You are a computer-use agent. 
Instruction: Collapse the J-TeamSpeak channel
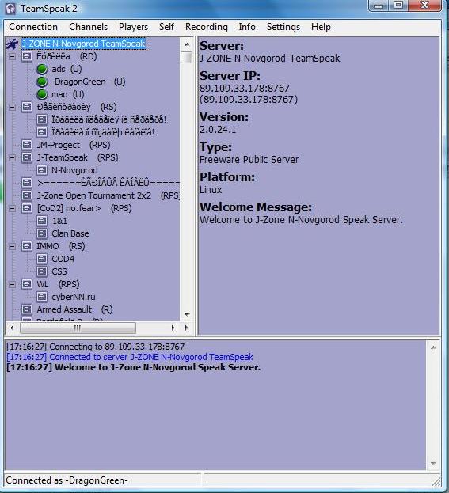pos(12,157)
